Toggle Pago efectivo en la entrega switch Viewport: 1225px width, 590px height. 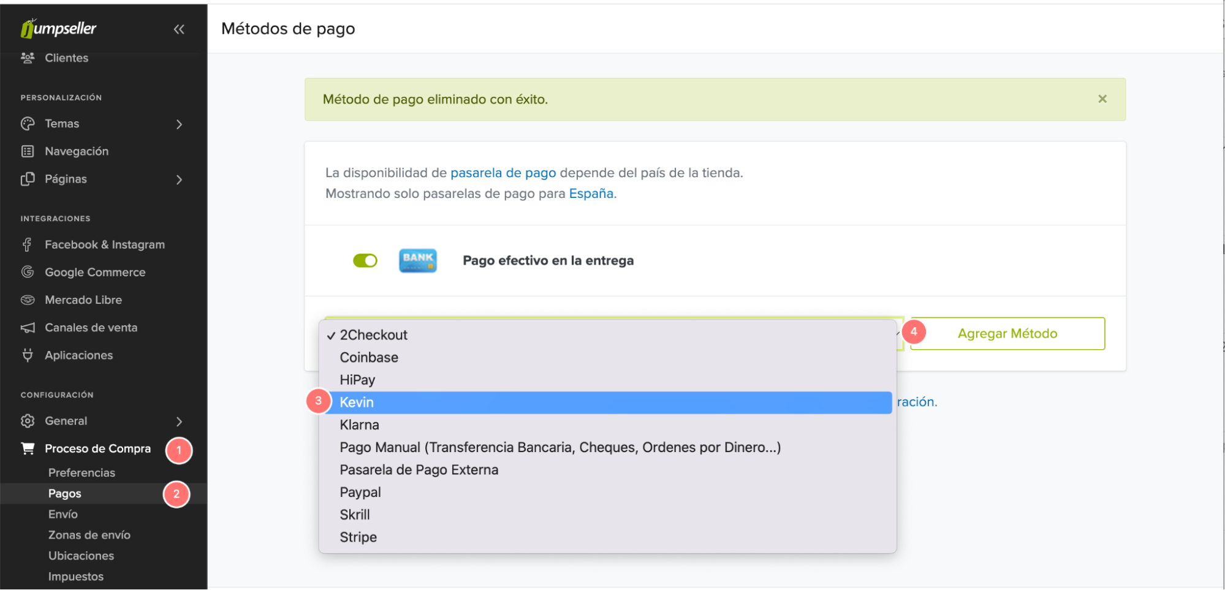(365, 260)
